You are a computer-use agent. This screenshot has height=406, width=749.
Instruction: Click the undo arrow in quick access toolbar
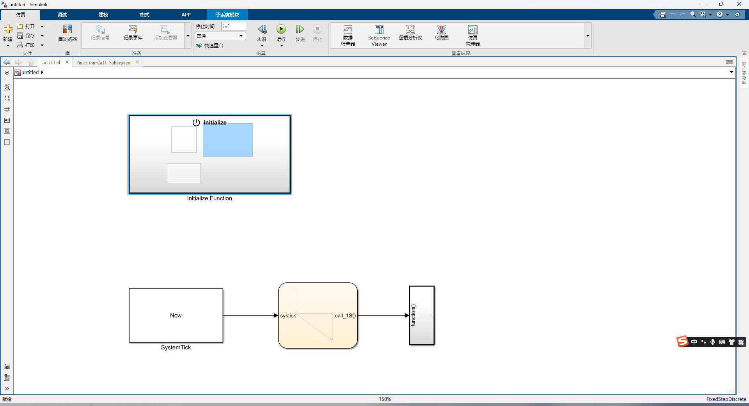(x=673, y=14)
